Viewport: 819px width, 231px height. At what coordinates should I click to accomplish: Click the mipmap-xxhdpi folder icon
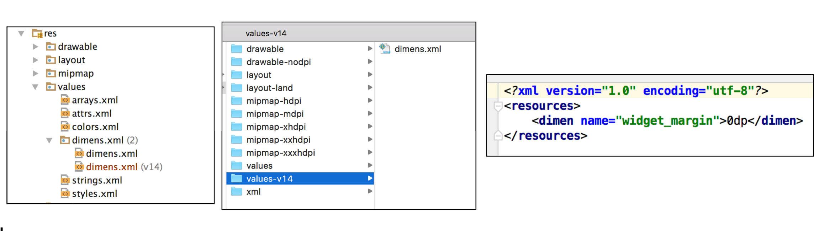[237, 140]
